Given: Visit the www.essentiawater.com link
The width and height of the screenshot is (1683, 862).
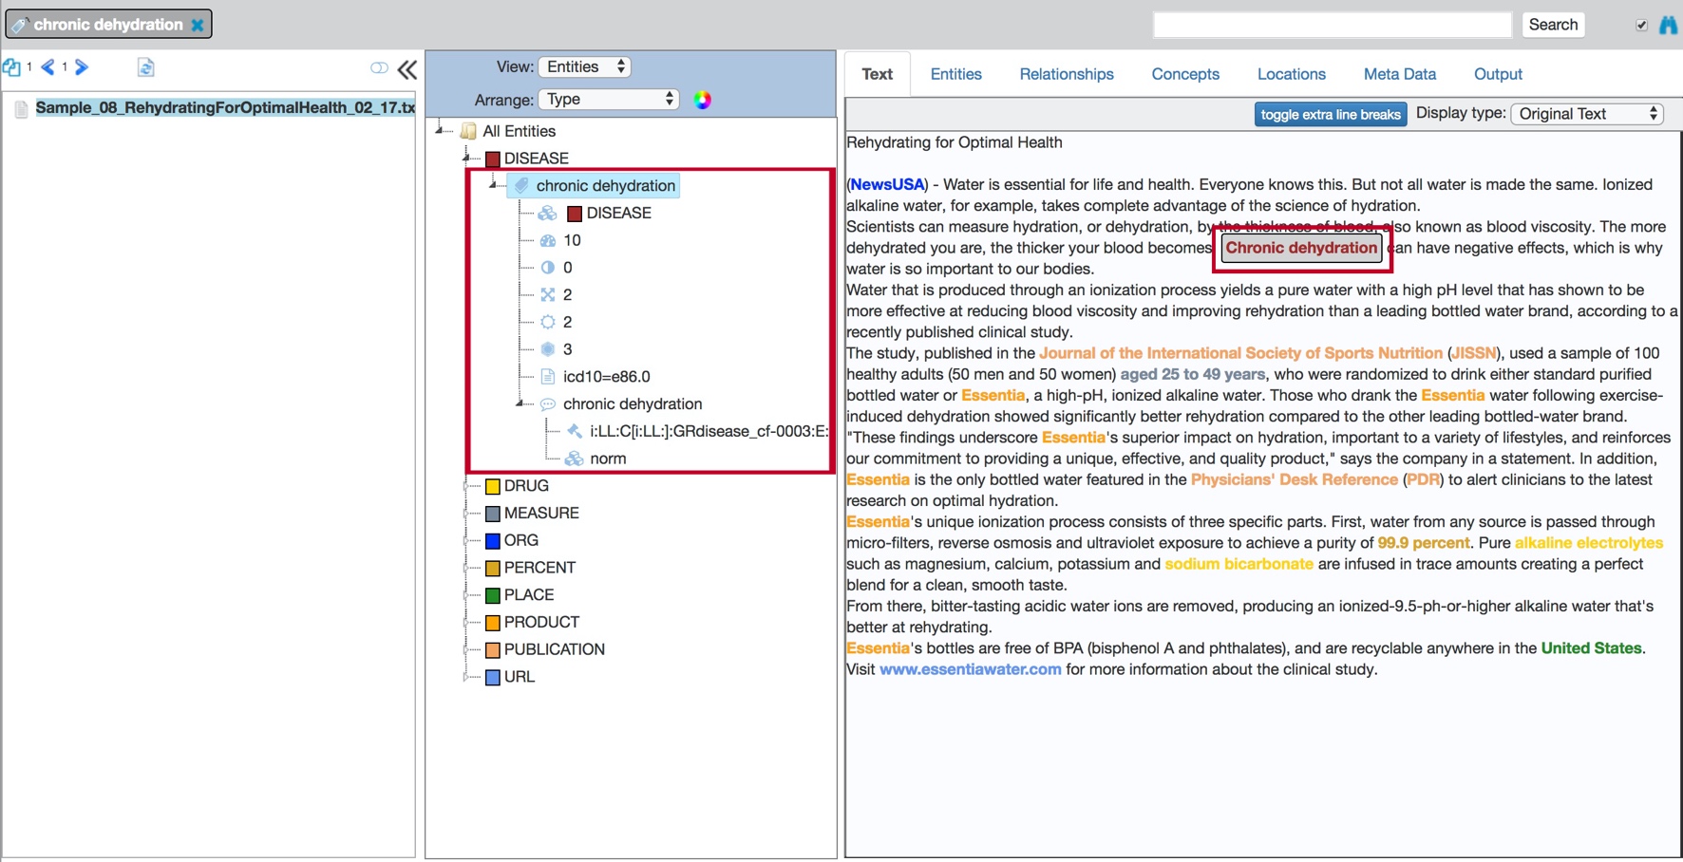Looking at the screenshot, I should pyautogui.click(x=970, y=668).
